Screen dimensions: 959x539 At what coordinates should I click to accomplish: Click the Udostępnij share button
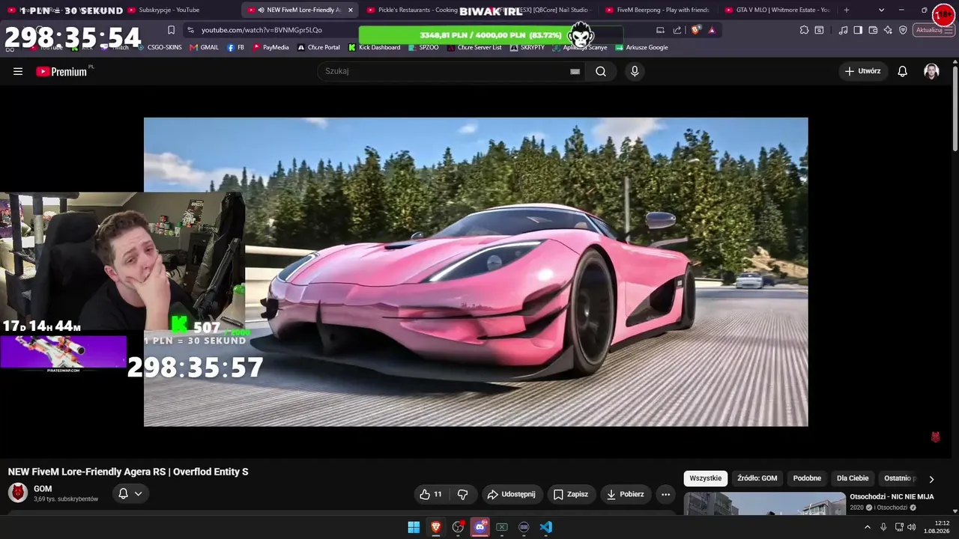[511, 494]
